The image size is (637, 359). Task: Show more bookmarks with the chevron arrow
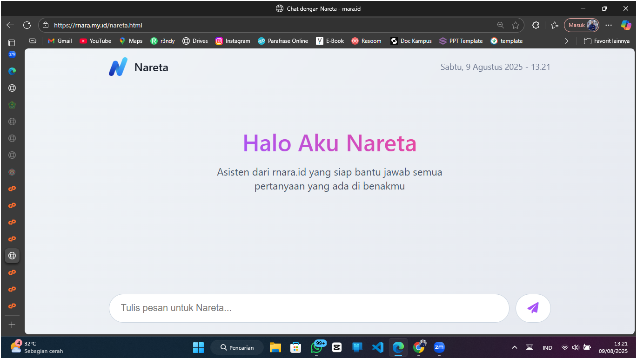point(567,41)
